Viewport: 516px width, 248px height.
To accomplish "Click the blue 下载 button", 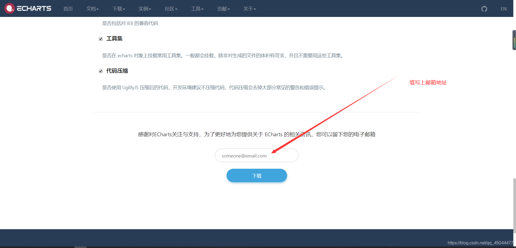I will [x=257, y=175].
